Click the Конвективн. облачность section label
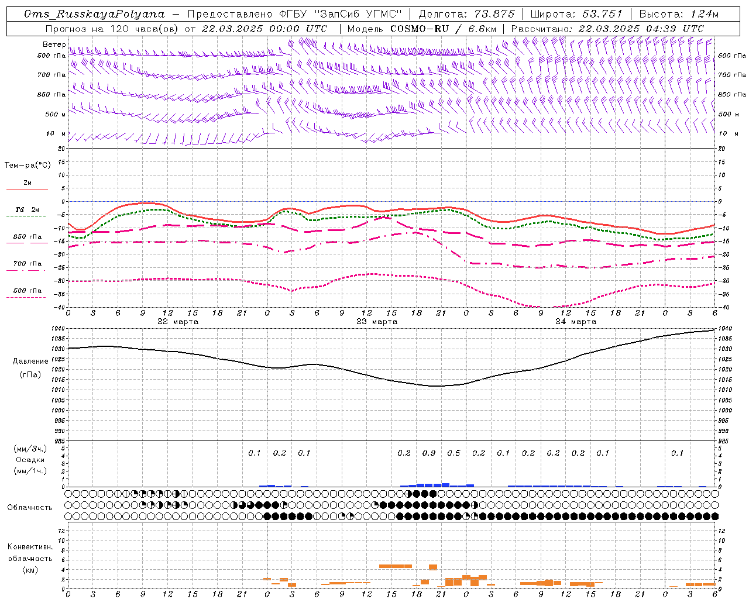Screen dimensions: 749x599 pyautogui.click(x=30, y=558)
